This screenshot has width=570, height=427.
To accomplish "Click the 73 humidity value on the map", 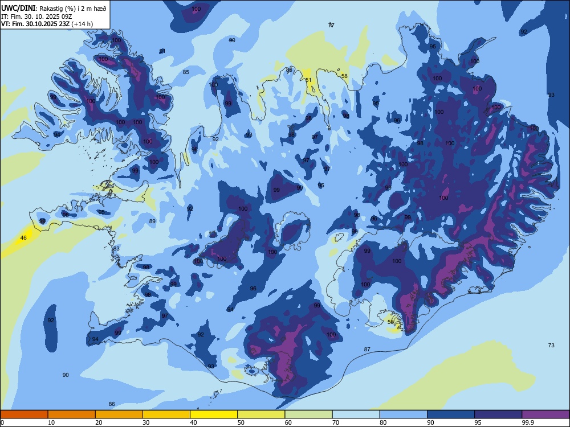I will 551,345.
